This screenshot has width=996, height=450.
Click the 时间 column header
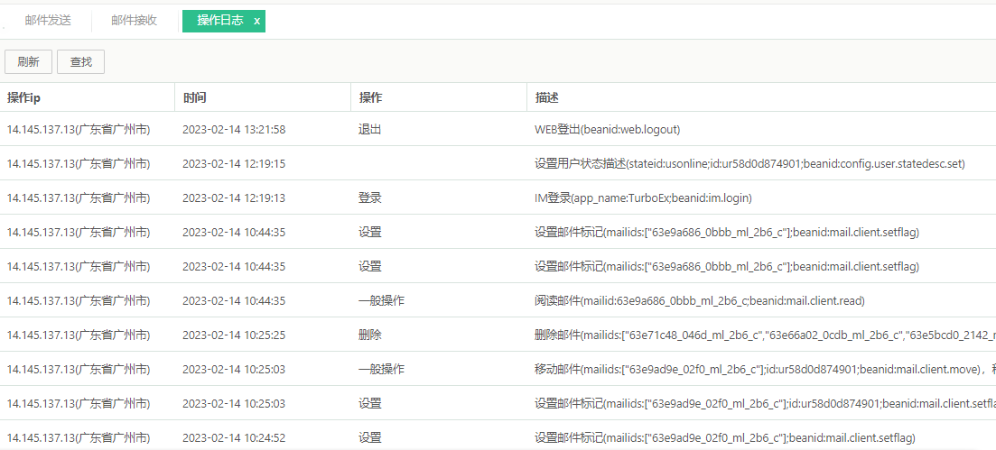[x=194, y=97]
